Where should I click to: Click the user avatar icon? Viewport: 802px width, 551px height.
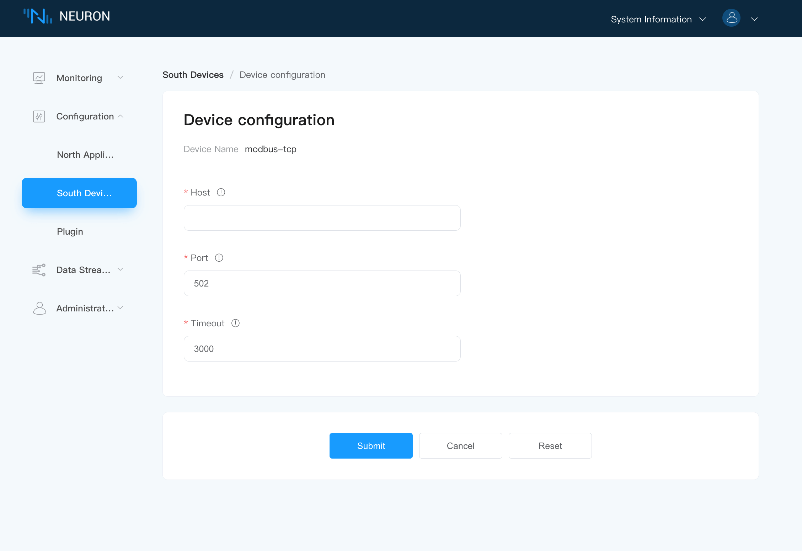click(731, 18)
